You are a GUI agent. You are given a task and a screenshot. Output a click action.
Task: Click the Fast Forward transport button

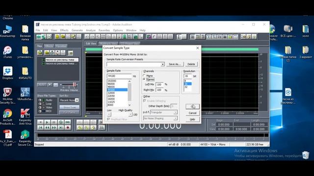pyautogui.click(x=54, y=128)
